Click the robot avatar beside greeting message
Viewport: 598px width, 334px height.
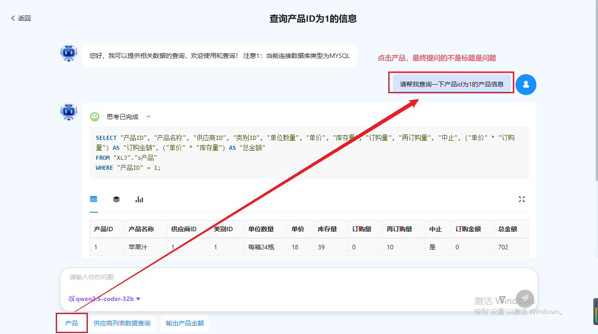click(69, 53)
